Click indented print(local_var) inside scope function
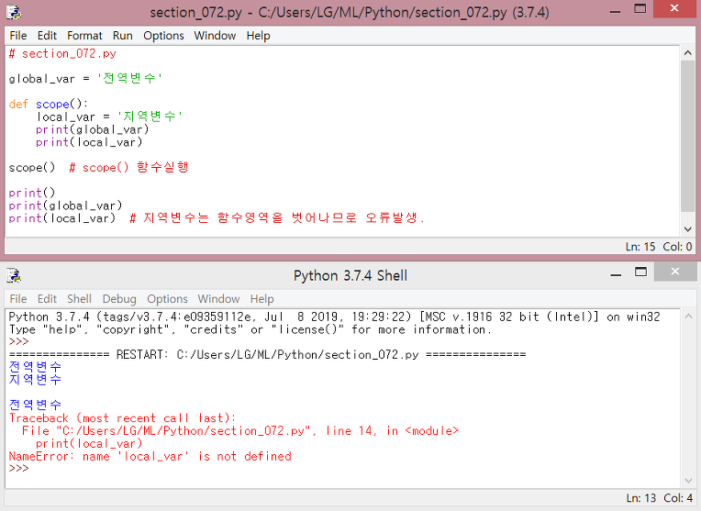Image resolution: width=701 pixels, height=511 pixels. point(89,142)
